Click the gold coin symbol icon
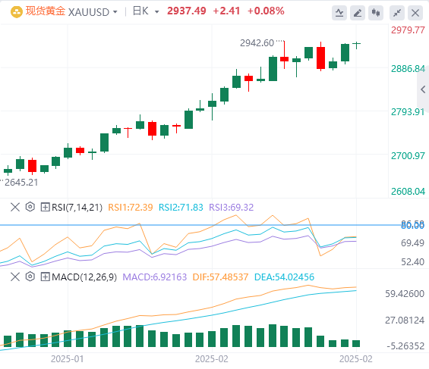The height and width of the screenshot is (369, 429). 17,12
